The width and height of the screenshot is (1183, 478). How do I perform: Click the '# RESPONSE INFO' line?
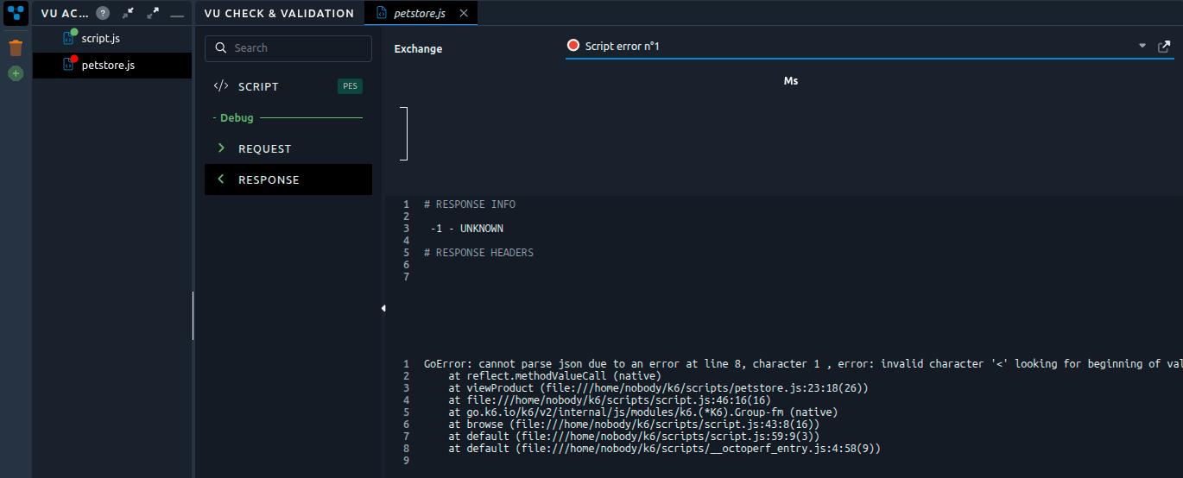coord(470,204)
